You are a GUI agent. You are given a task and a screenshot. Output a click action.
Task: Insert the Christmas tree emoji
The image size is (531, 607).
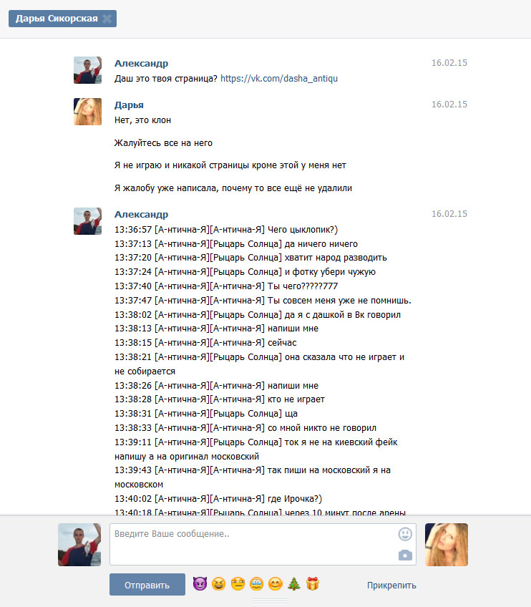pyautogui.click(x=293, y=583)
